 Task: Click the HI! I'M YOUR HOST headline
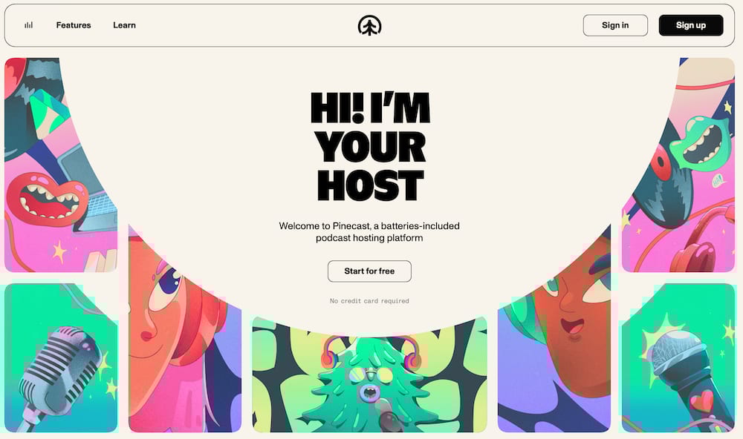tap(370, 146)
